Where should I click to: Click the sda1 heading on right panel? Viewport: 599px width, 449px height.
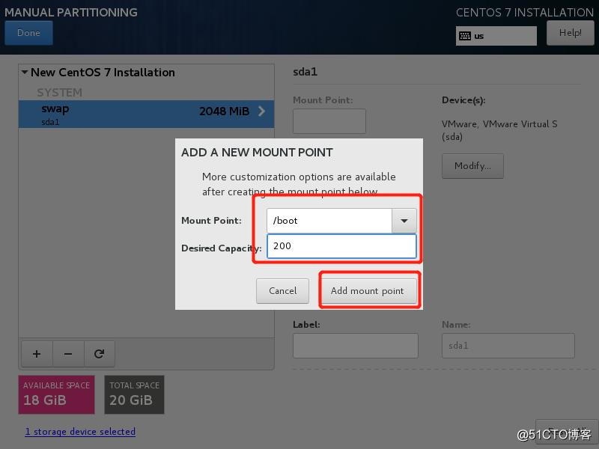(x=305, y=72)
